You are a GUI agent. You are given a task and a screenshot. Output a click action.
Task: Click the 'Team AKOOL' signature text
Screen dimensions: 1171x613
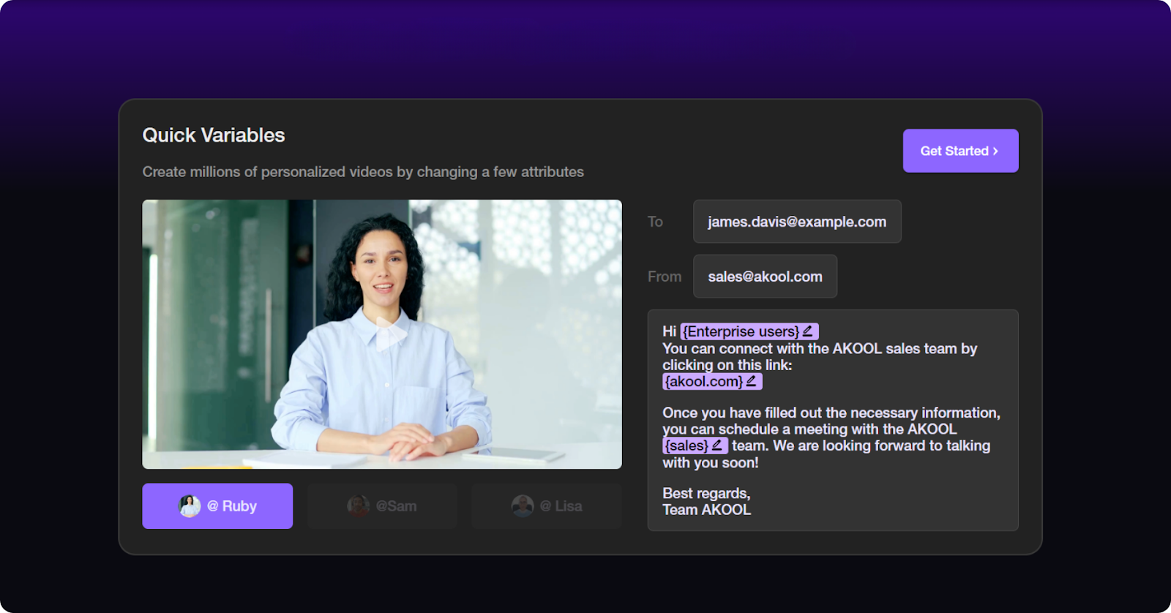pyautogui.click(x=706, y=510)
